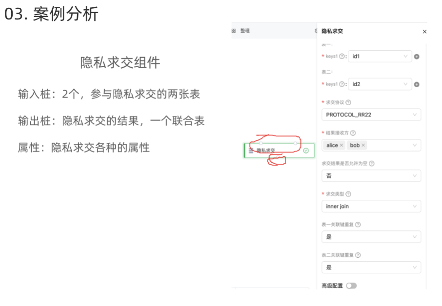This screenshot has height=306, width=442.
Task: Show help for 求交协议
Action: click(x=348, y=102)
